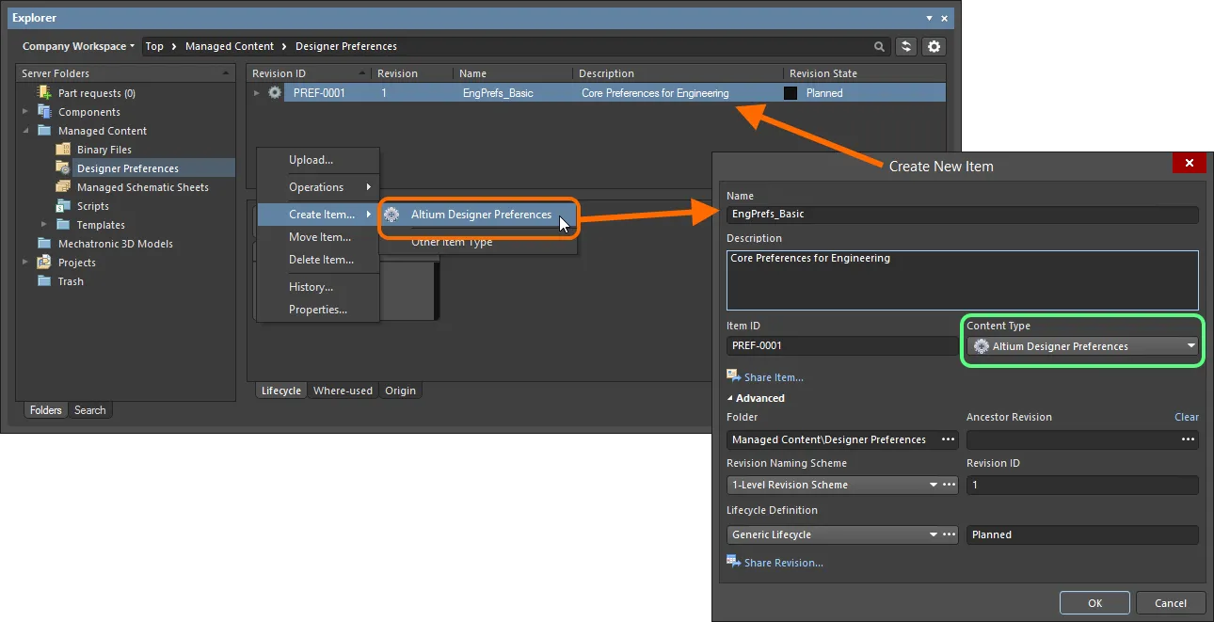Click the Description text area in dialog
The width and height of the screenshot is (1214, 622).
(x=963, y=279)
